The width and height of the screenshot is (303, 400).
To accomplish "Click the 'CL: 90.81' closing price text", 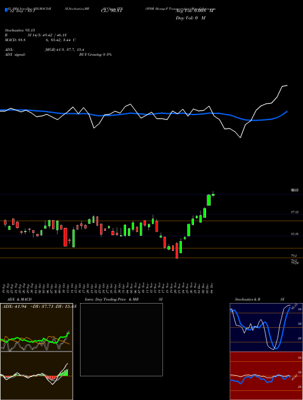I will 112,11.
